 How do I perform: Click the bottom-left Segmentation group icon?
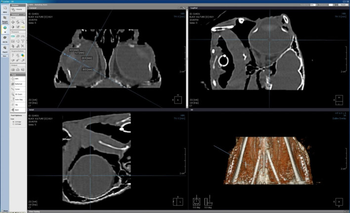point(13,60)
